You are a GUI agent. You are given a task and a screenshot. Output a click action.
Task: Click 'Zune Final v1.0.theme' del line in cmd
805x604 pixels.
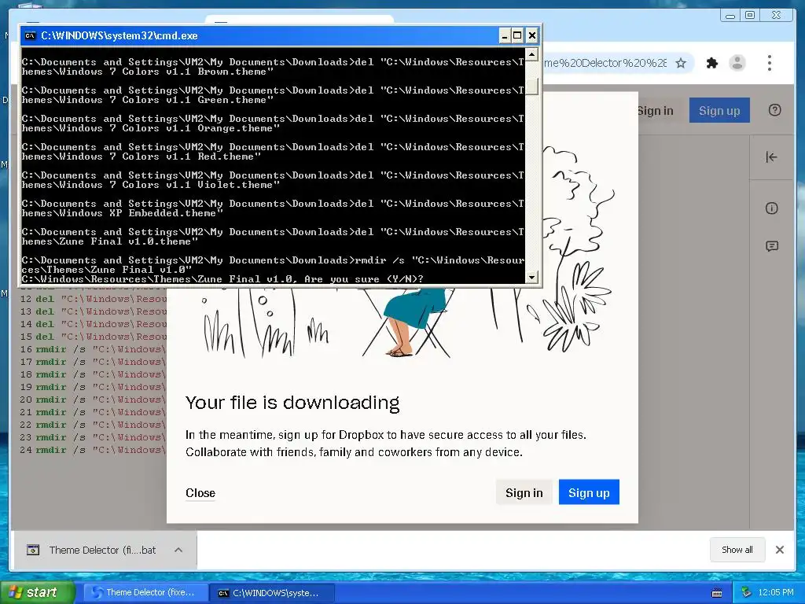click(x=273, y=237)
